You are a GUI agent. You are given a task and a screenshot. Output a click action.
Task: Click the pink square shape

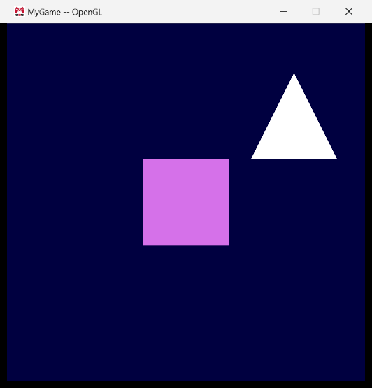tap(186, 202)
